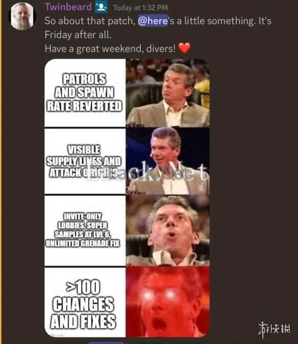
Task: Click the 'So about that patch' message text
Action: click(x=90, y=21)
